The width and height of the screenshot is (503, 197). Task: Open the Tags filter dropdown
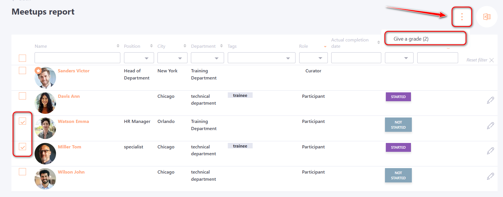261,58
